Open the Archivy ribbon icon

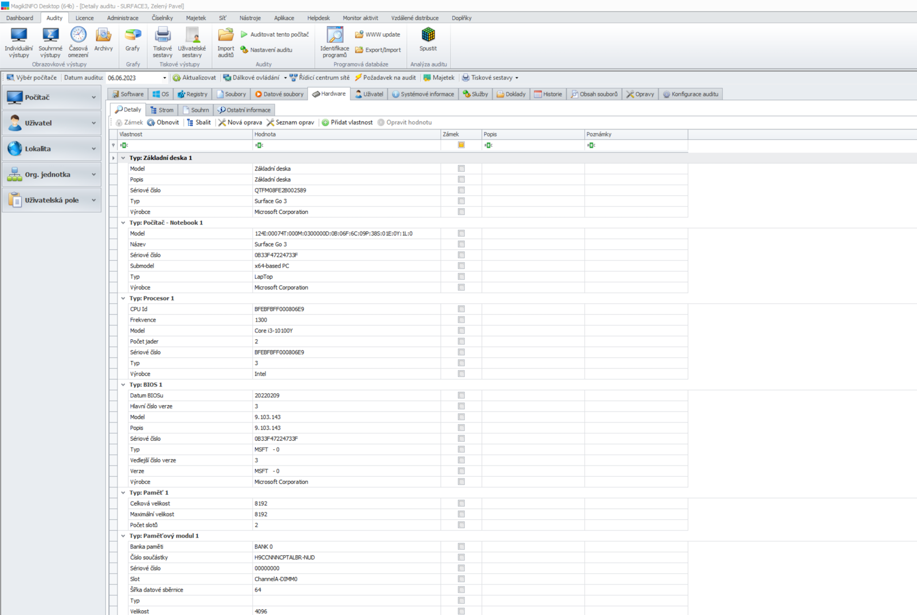[x=103, y=36]
